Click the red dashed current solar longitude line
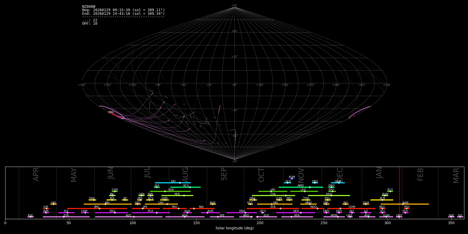 click(x=399, y=192)
